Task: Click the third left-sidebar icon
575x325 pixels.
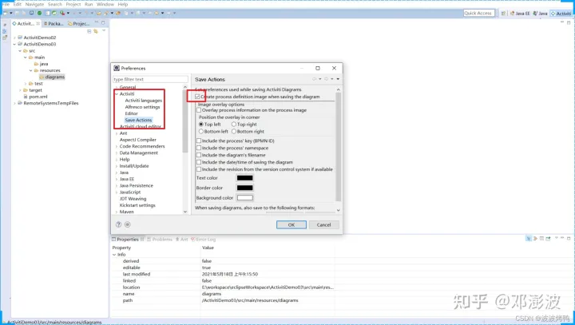Action: [x=5, y=37]
